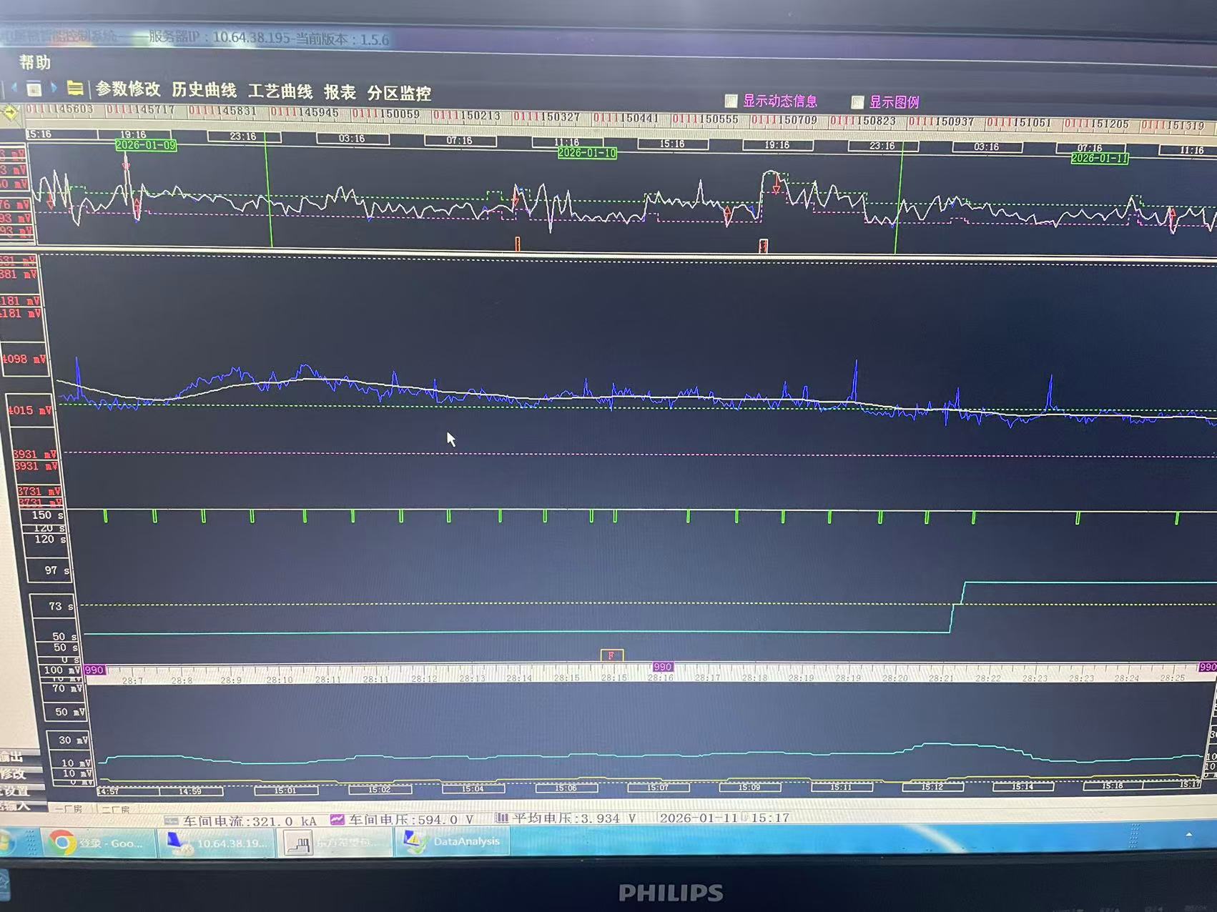
Task: Open the 工艺曲线 menu
Action: click(282, 93)
